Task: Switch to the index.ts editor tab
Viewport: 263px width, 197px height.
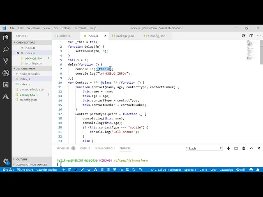Action: [66, 36]
